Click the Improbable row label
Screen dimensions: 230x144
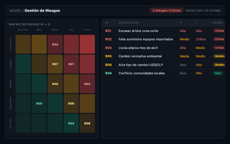(10, 103)
